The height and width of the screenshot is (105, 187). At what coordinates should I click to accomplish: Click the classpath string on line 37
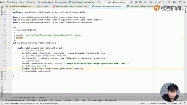click(x=95, y=64)
